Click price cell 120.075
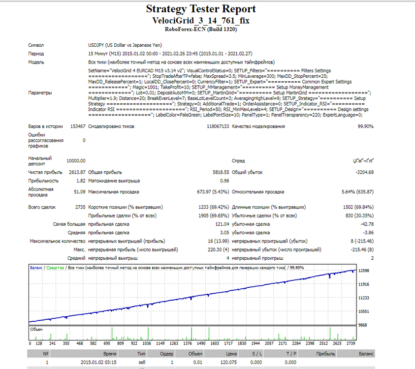This screenshot has width=415, height=369. (228, 363)
